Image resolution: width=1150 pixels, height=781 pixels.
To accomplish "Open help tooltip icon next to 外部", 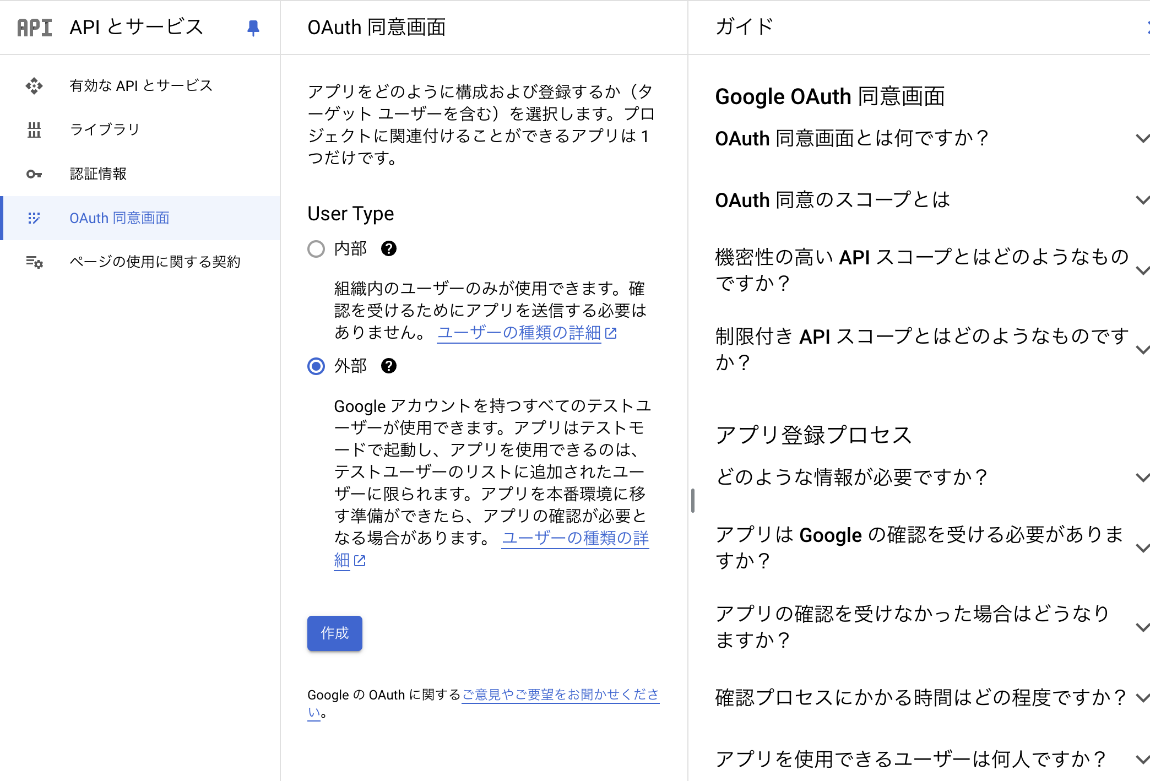I will pyautogui.click(x=389, y=366).
